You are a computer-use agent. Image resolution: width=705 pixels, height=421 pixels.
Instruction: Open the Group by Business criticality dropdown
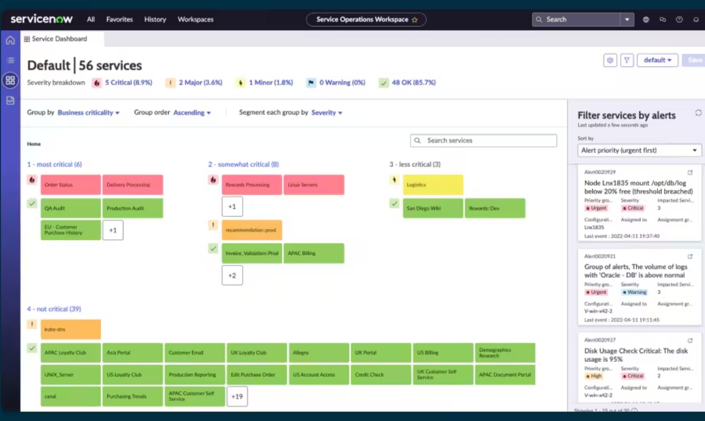point(88,112)
